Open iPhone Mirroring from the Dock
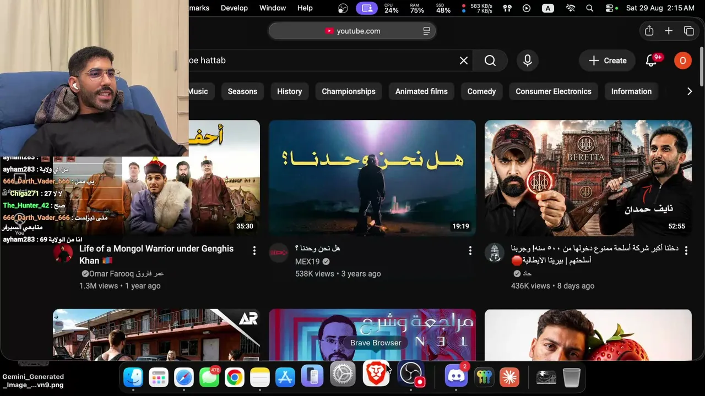 (x=312, y=377)
